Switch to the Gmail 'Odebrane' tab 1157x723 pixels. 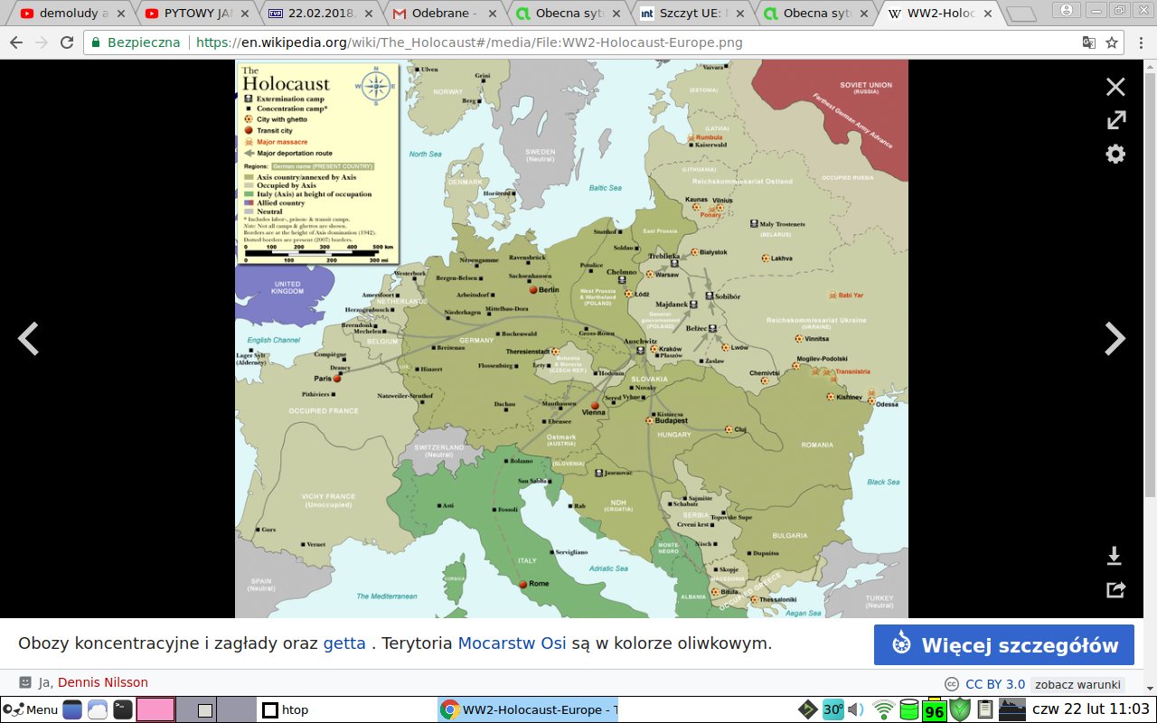point(443,14)
